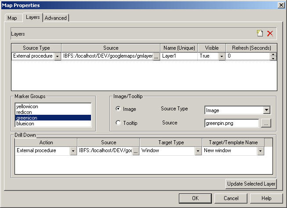Click the New Layer icon
The height and width of the screenshot is (208, 287).
(x=260, y=33)
